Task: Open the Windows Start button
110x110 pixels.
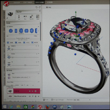Action: pos(5,107)
